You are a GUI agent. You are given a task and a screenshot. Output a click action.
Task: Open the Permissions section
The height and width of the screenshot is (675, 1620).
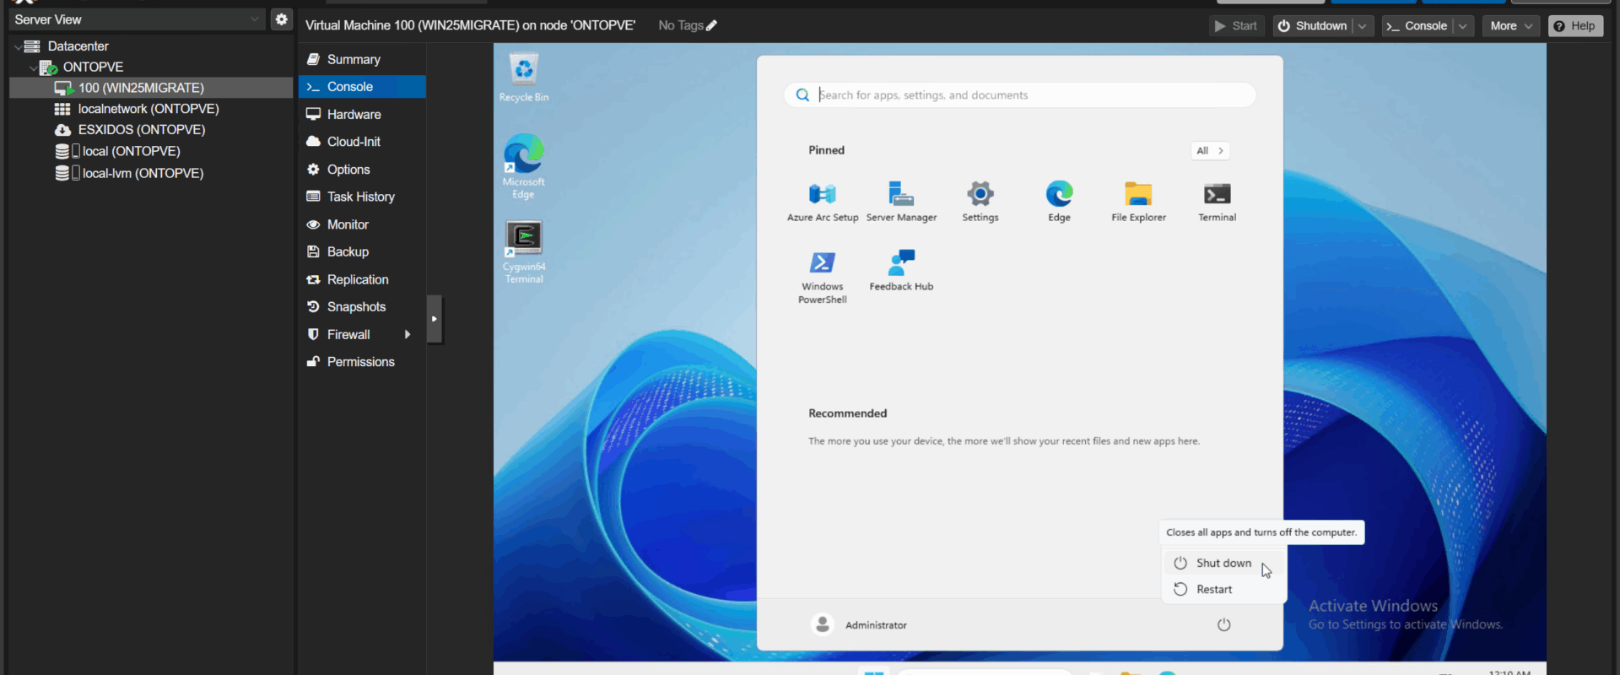pyautogui.click(x=362, y=362)
